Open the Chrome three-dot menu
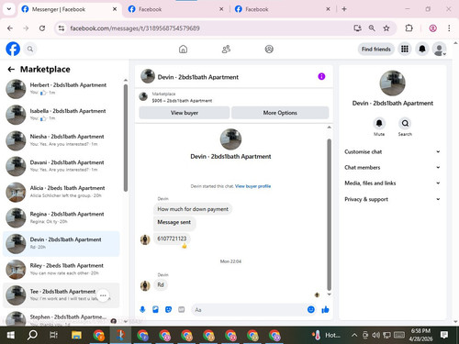 point(449,28)
